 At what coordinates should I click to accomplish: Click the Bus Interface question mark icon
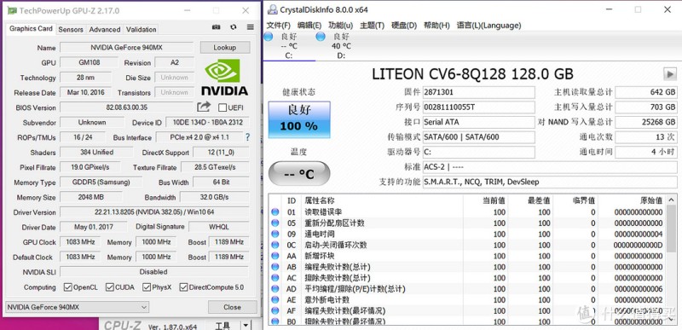point(247,137)
